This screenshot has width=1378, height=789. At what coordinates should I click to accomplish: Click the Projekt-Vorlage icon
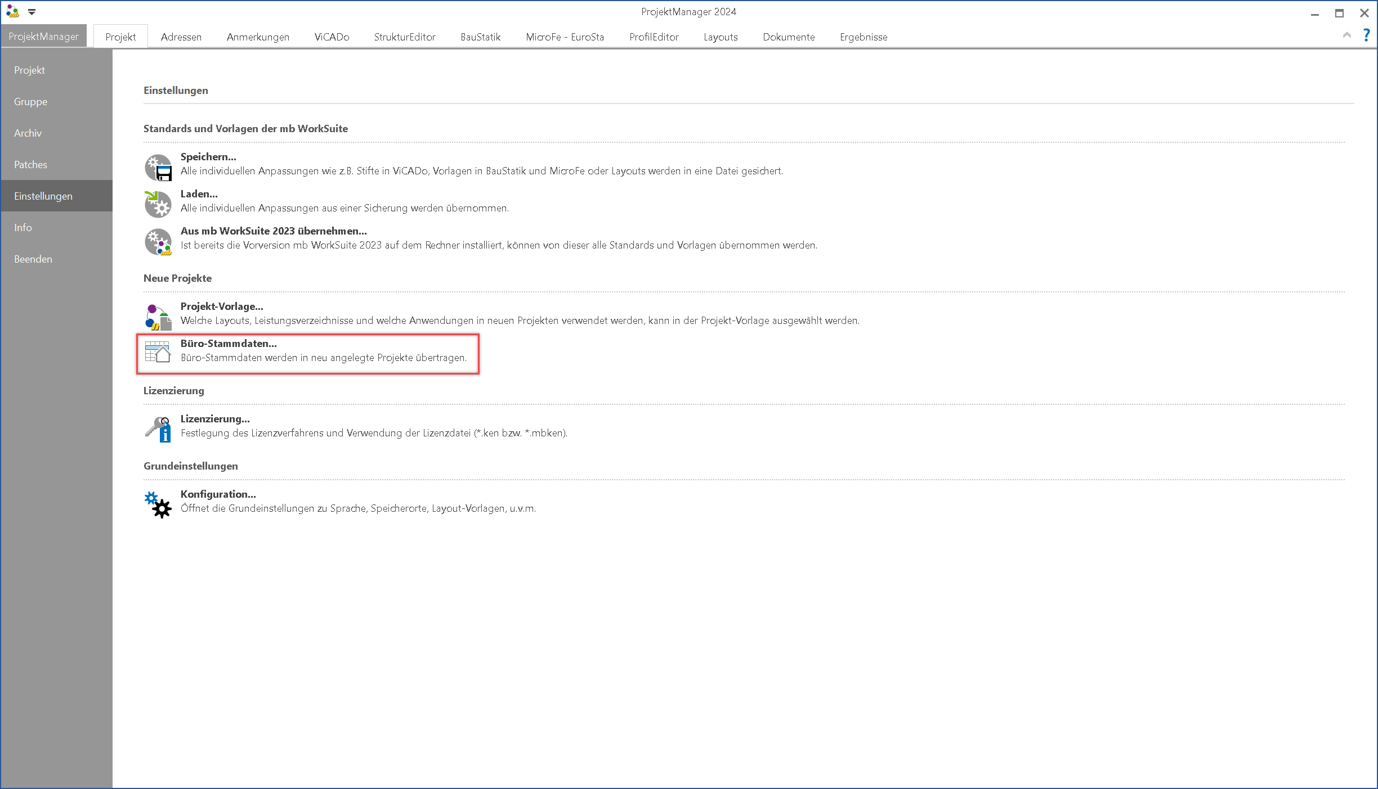158,317
